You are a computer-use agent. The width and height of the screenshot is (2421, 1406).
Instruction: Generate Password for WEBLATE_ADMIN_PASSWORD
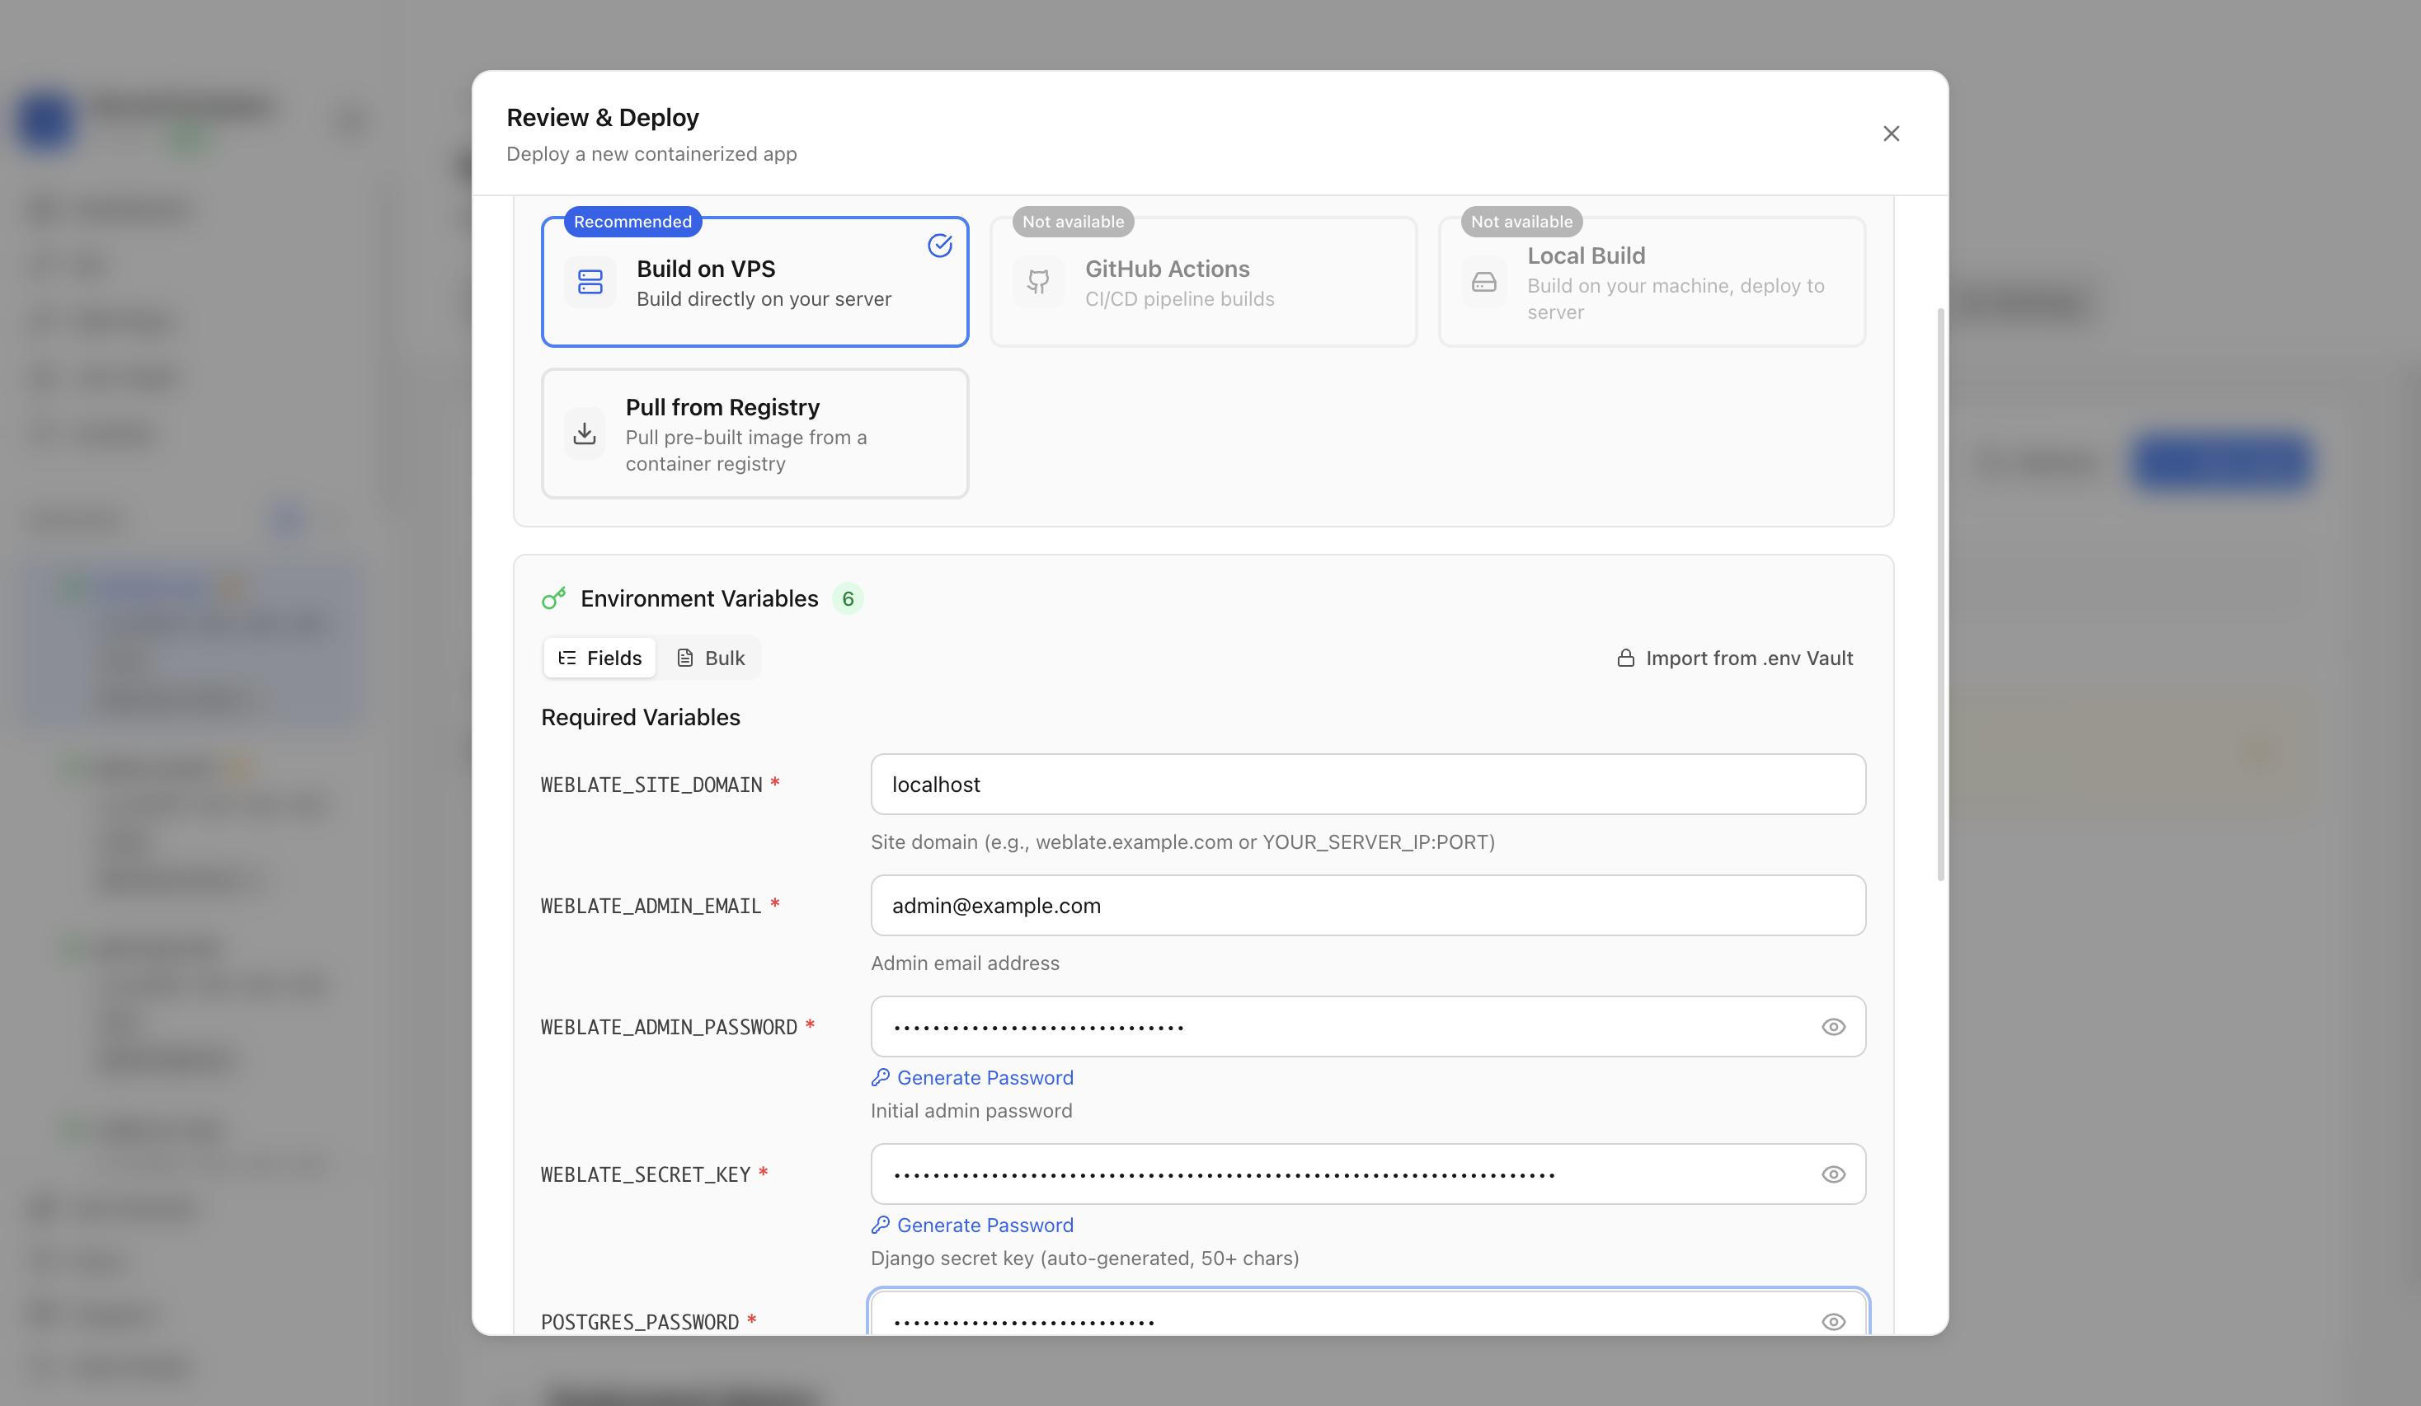(x=972, y=1077)
